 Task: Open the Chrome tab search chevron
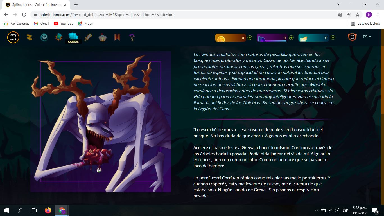(339, 4)
